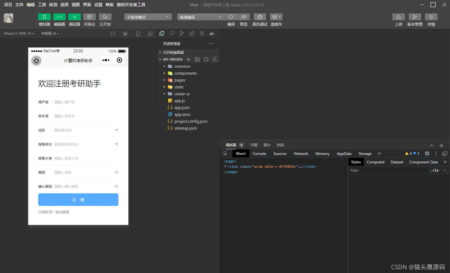Toggle the Simulator panel button

coord(44,17)
